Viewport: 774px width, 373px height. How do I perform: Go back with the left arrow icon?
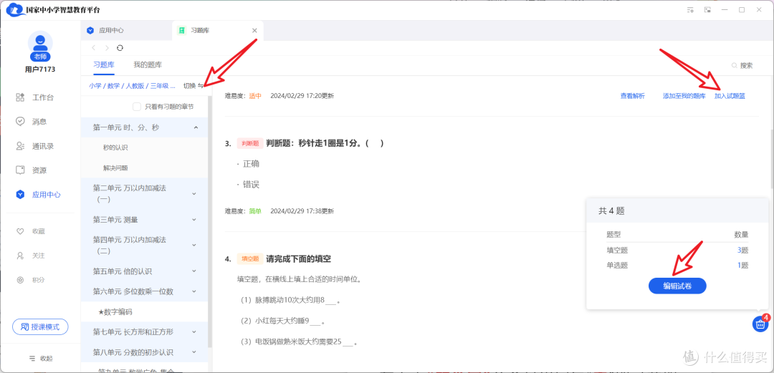(94, 48)
